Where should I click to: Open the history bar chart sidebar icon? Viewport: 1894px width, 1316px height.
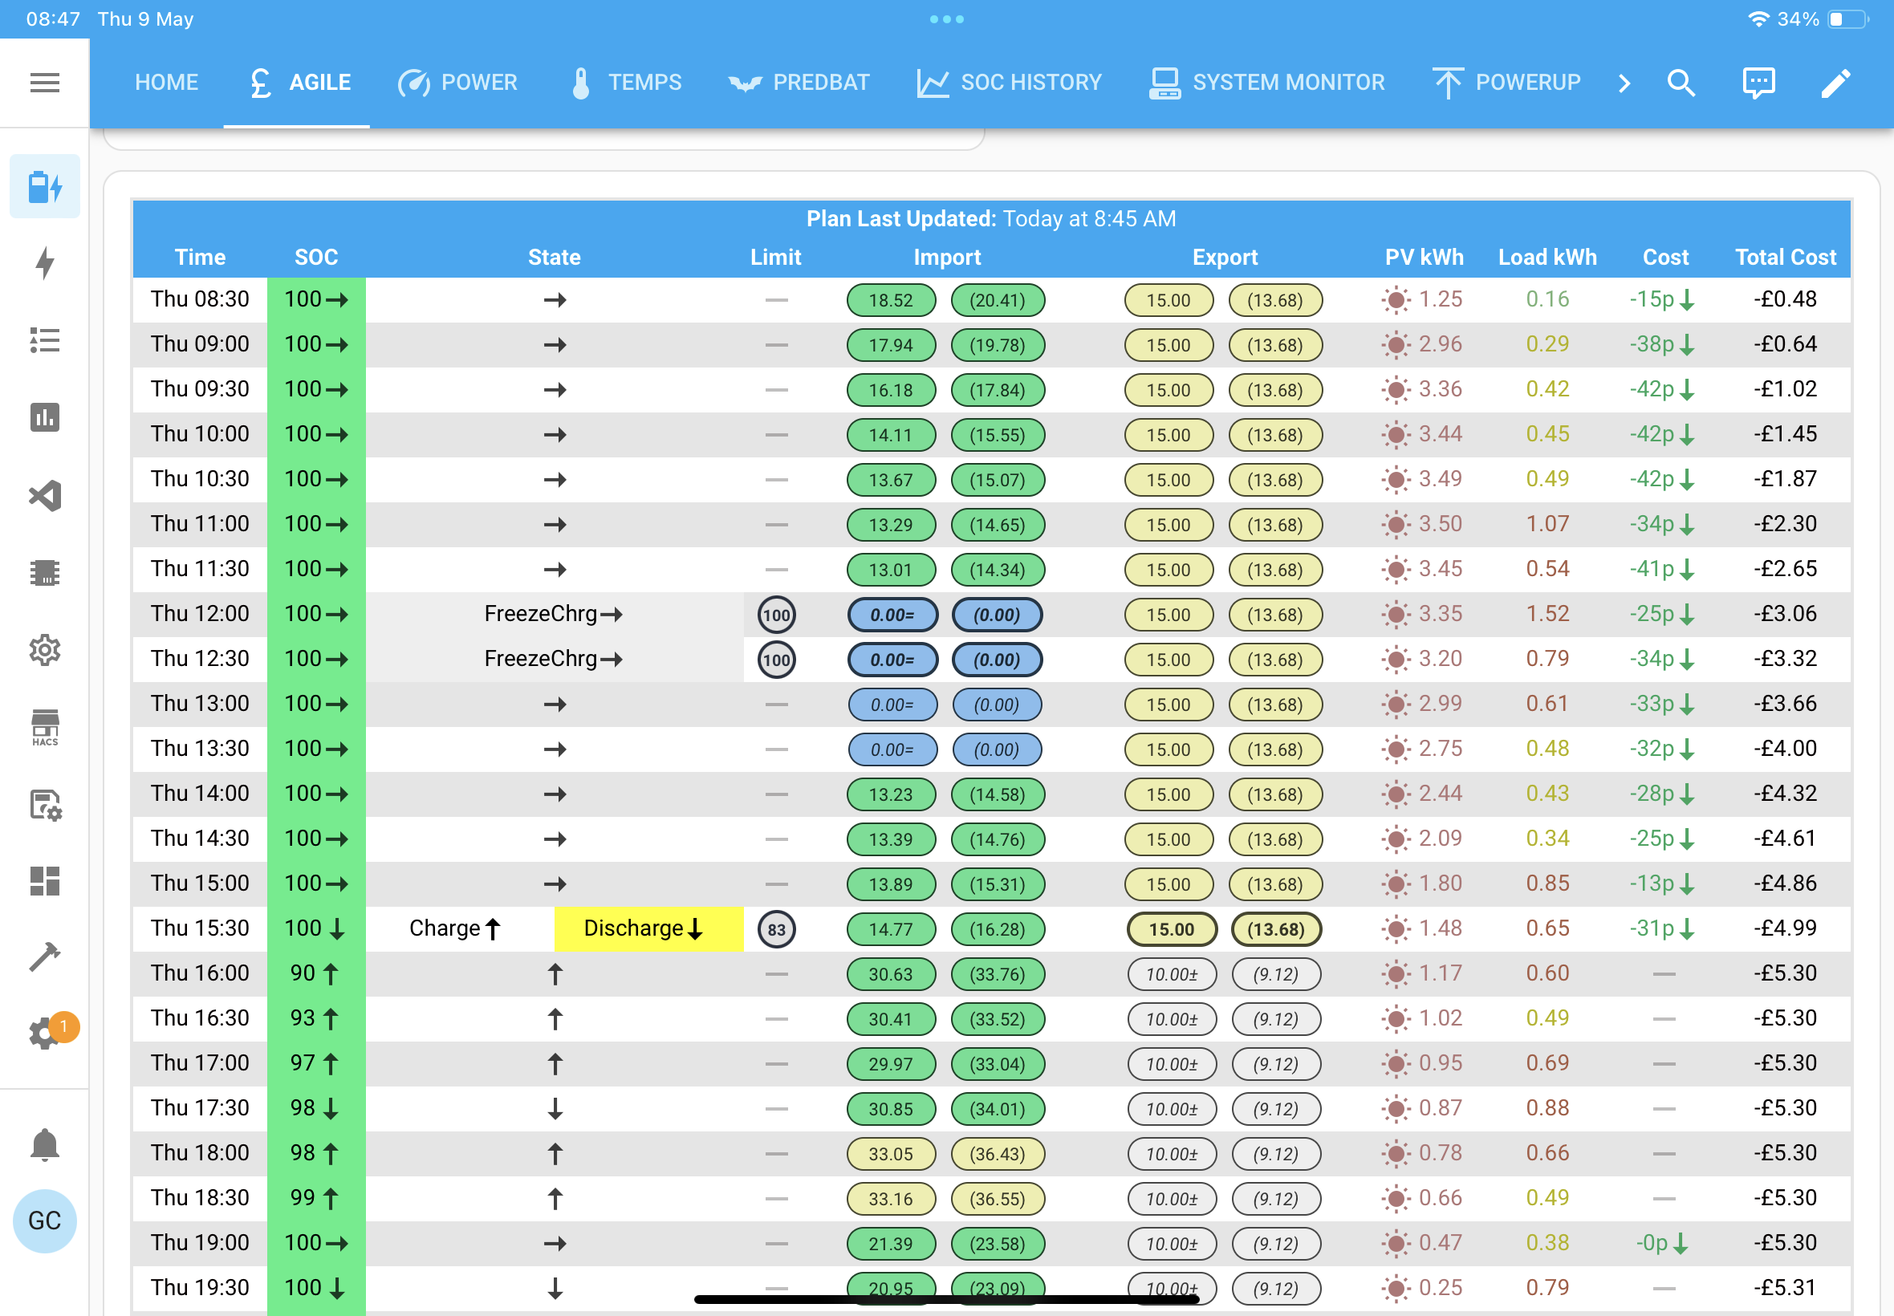[44, 418]
